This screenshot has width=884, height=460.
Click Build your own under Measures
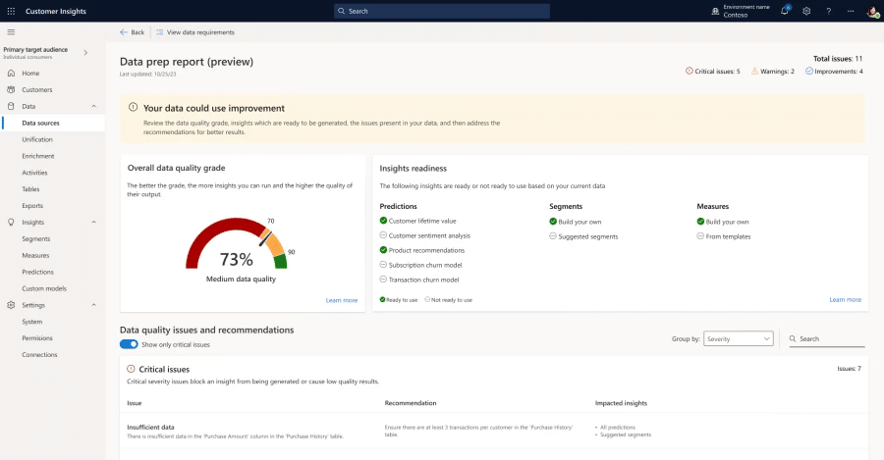pos(727,222)
